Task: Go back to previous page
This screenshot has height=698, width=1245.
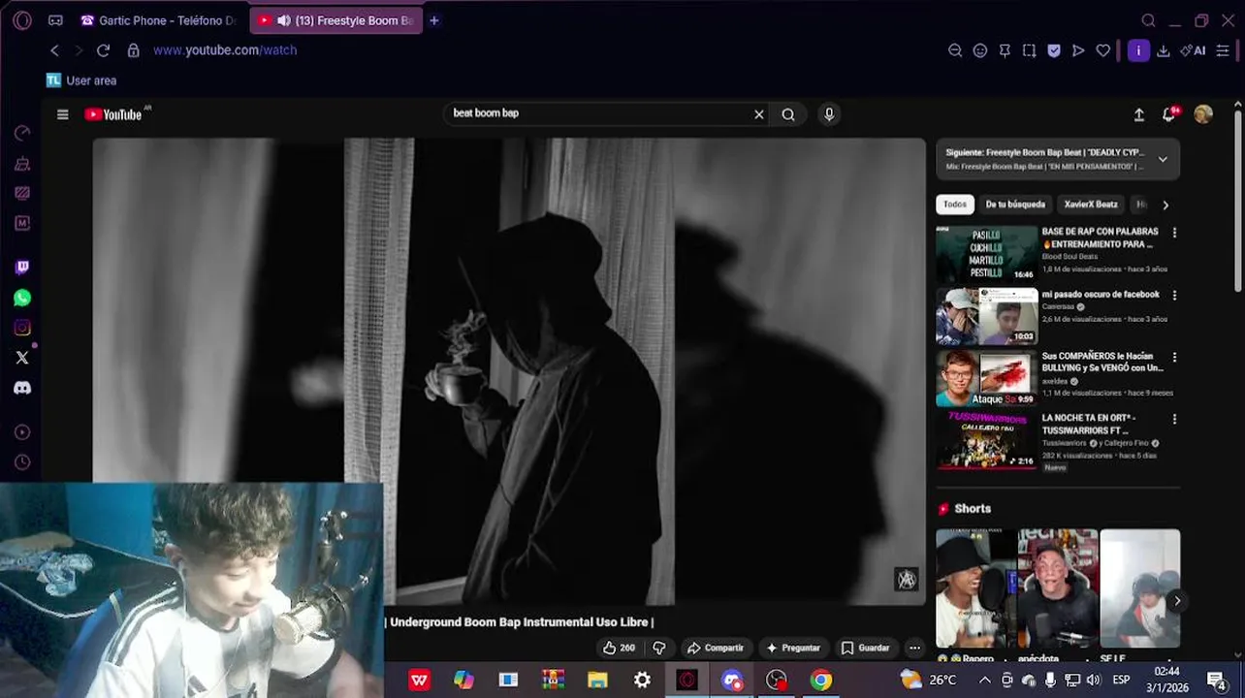Action: (54, 50)
